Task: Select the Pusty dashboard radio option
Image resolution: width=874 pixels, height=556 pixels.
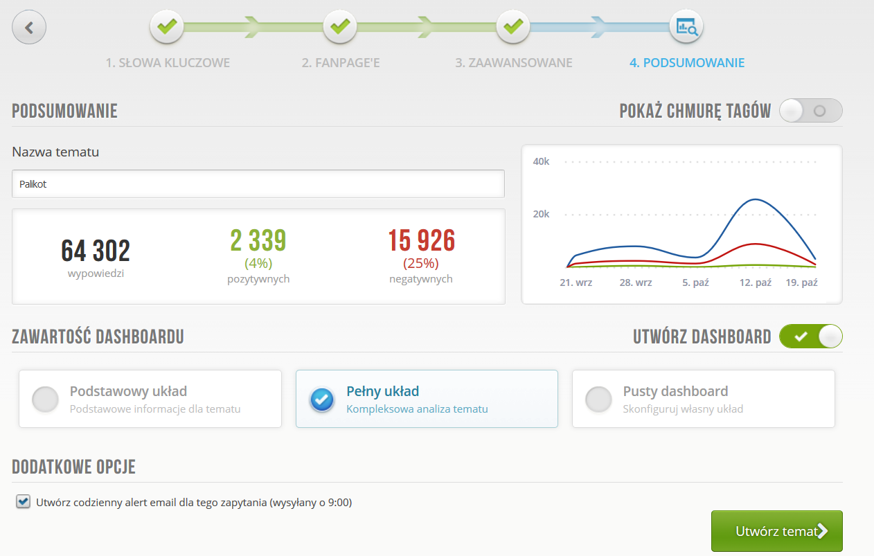Action: 599,400
